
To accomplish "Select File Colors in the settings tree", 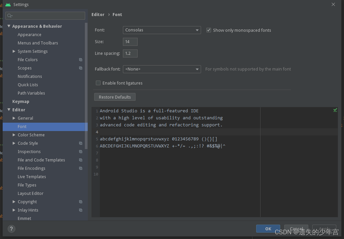I will [28, 60].
